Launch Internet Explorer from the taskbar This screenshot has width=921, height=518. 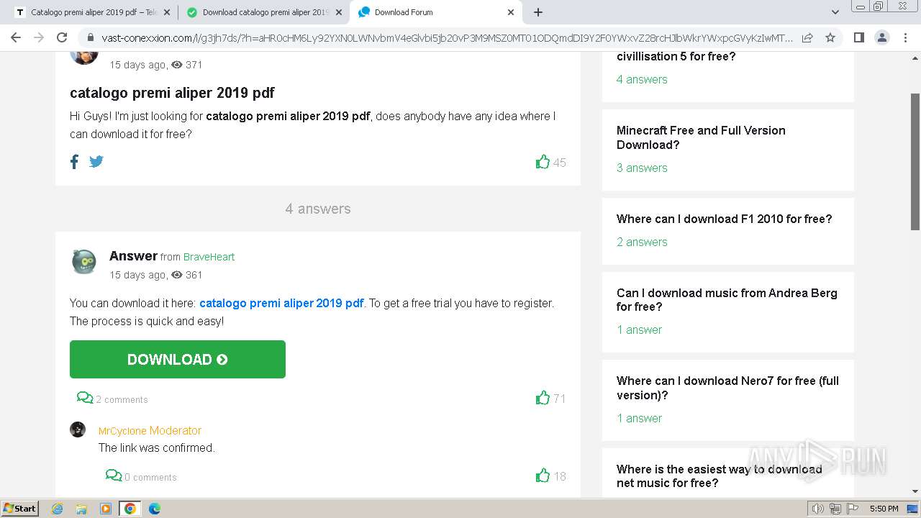tap(58, 509)
